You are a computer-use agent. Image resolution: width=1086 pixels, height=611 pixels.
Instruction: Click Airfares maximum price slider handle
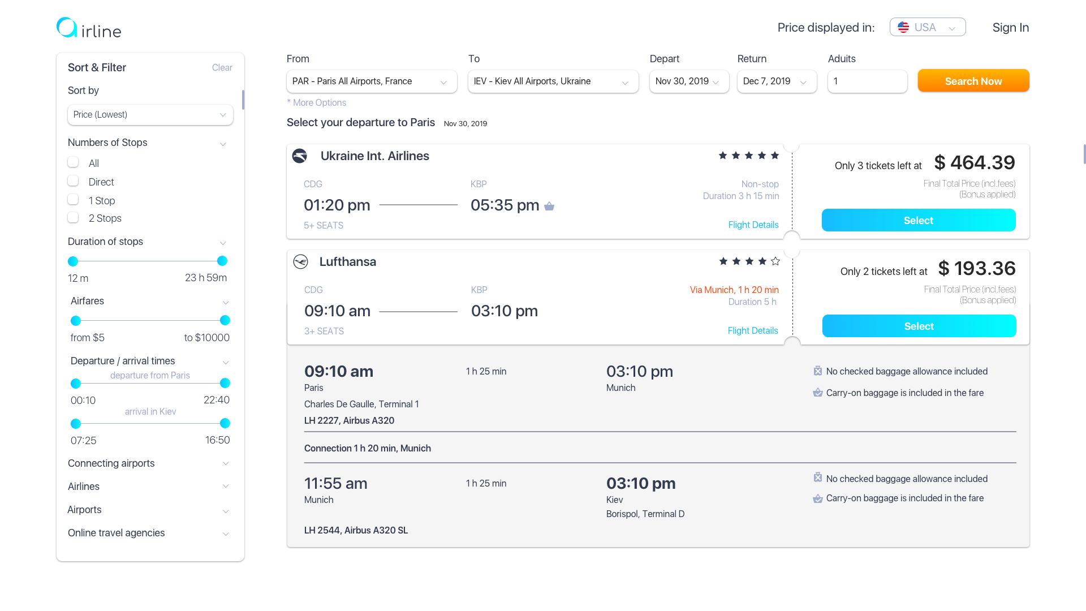[225, 320]
